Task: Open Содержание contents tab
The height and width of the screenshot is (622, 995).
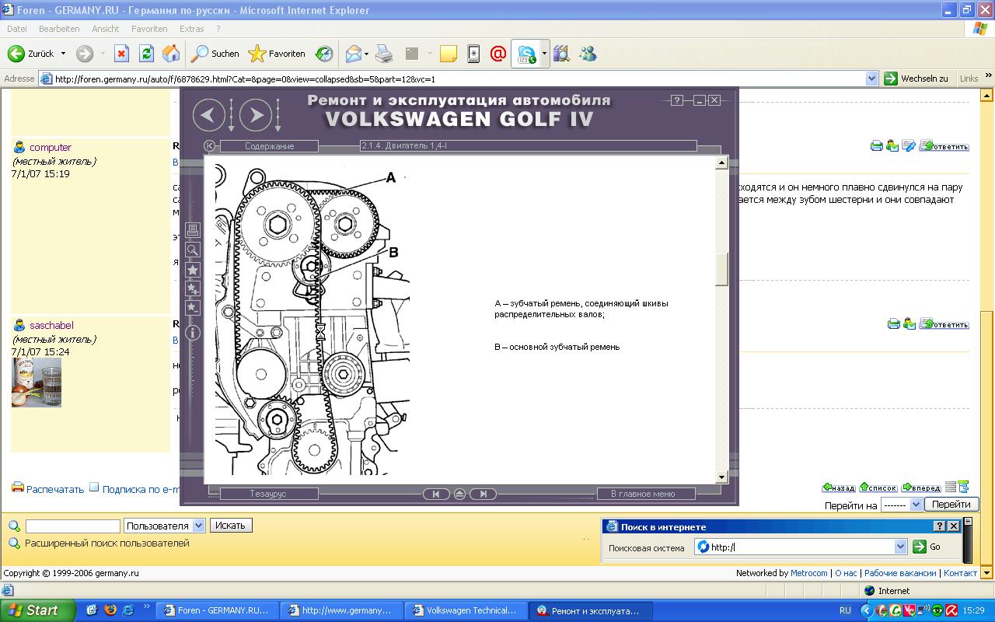Action: point(269,146)
